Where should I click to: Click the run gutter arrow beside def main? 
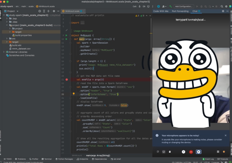66,39
